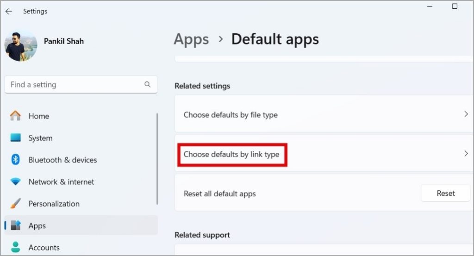
Task: Click the Network wifi icon
Action: 15,181
